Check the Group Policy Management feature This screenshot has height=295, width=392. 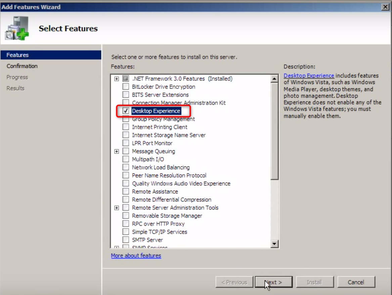(x=126, y=119)
